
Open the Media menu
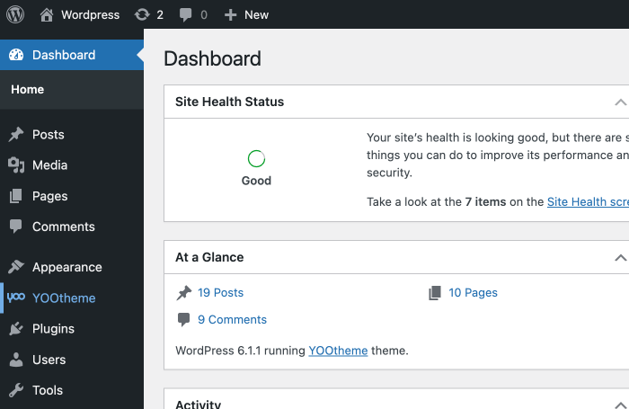coord(72,165)
